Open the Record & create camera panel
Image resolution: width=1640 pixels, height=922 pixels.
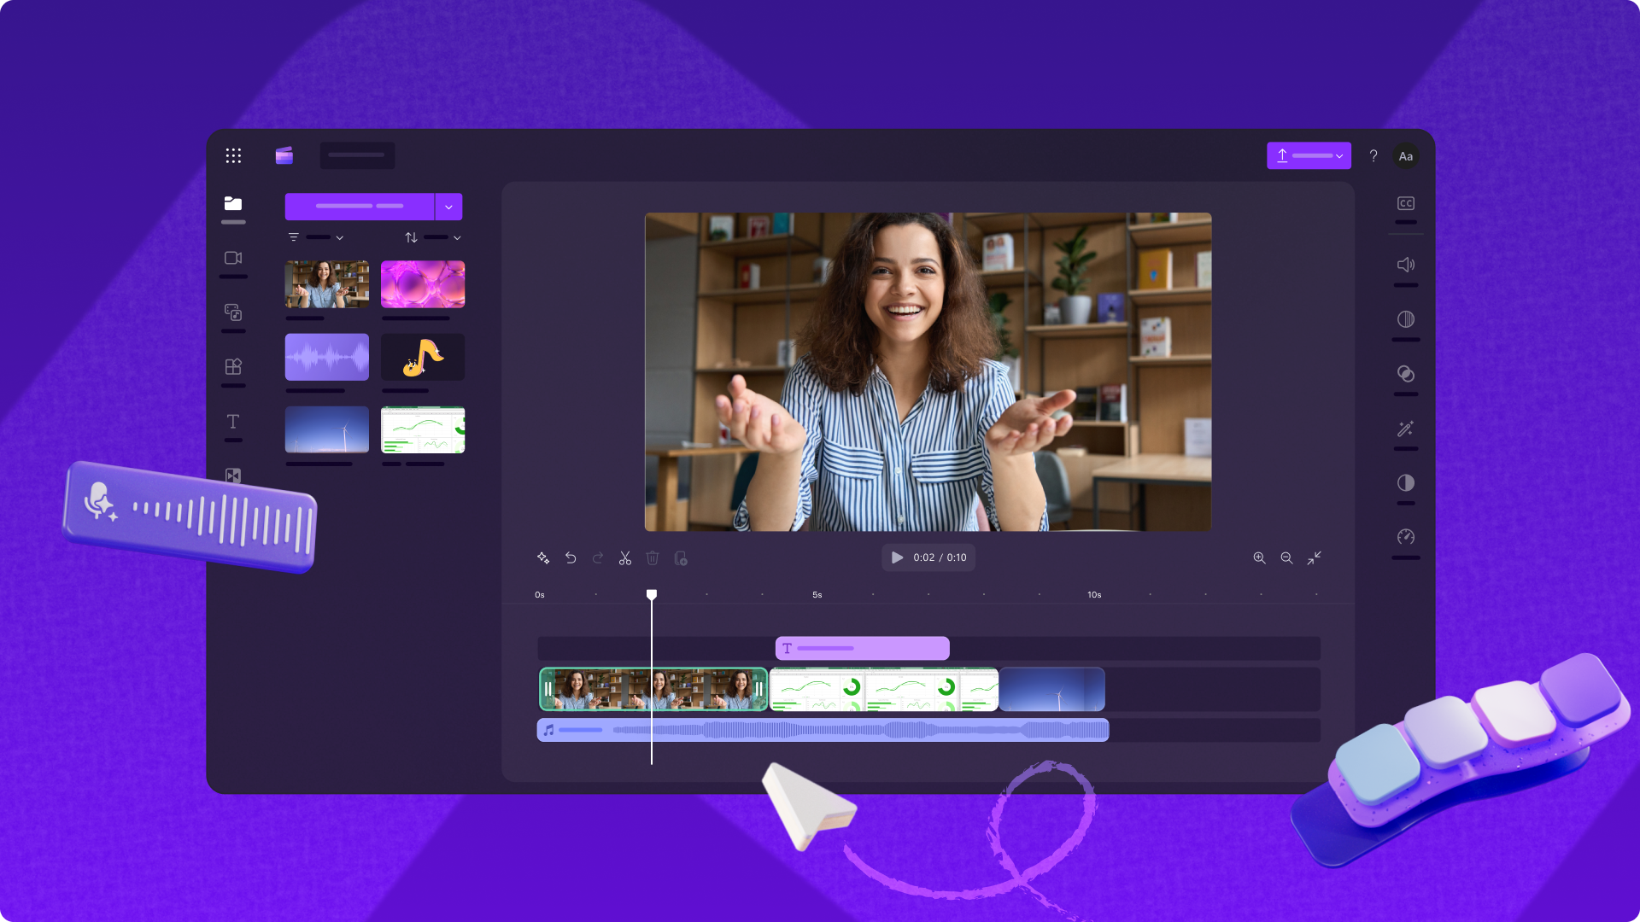click(233, 258)
